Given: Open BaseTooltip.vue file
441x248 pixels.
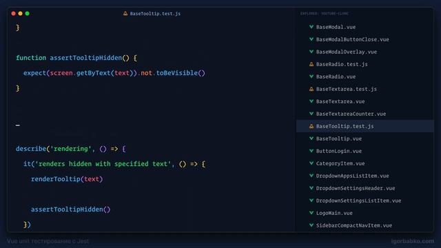Looking at the screenshot, I should 339,138.
